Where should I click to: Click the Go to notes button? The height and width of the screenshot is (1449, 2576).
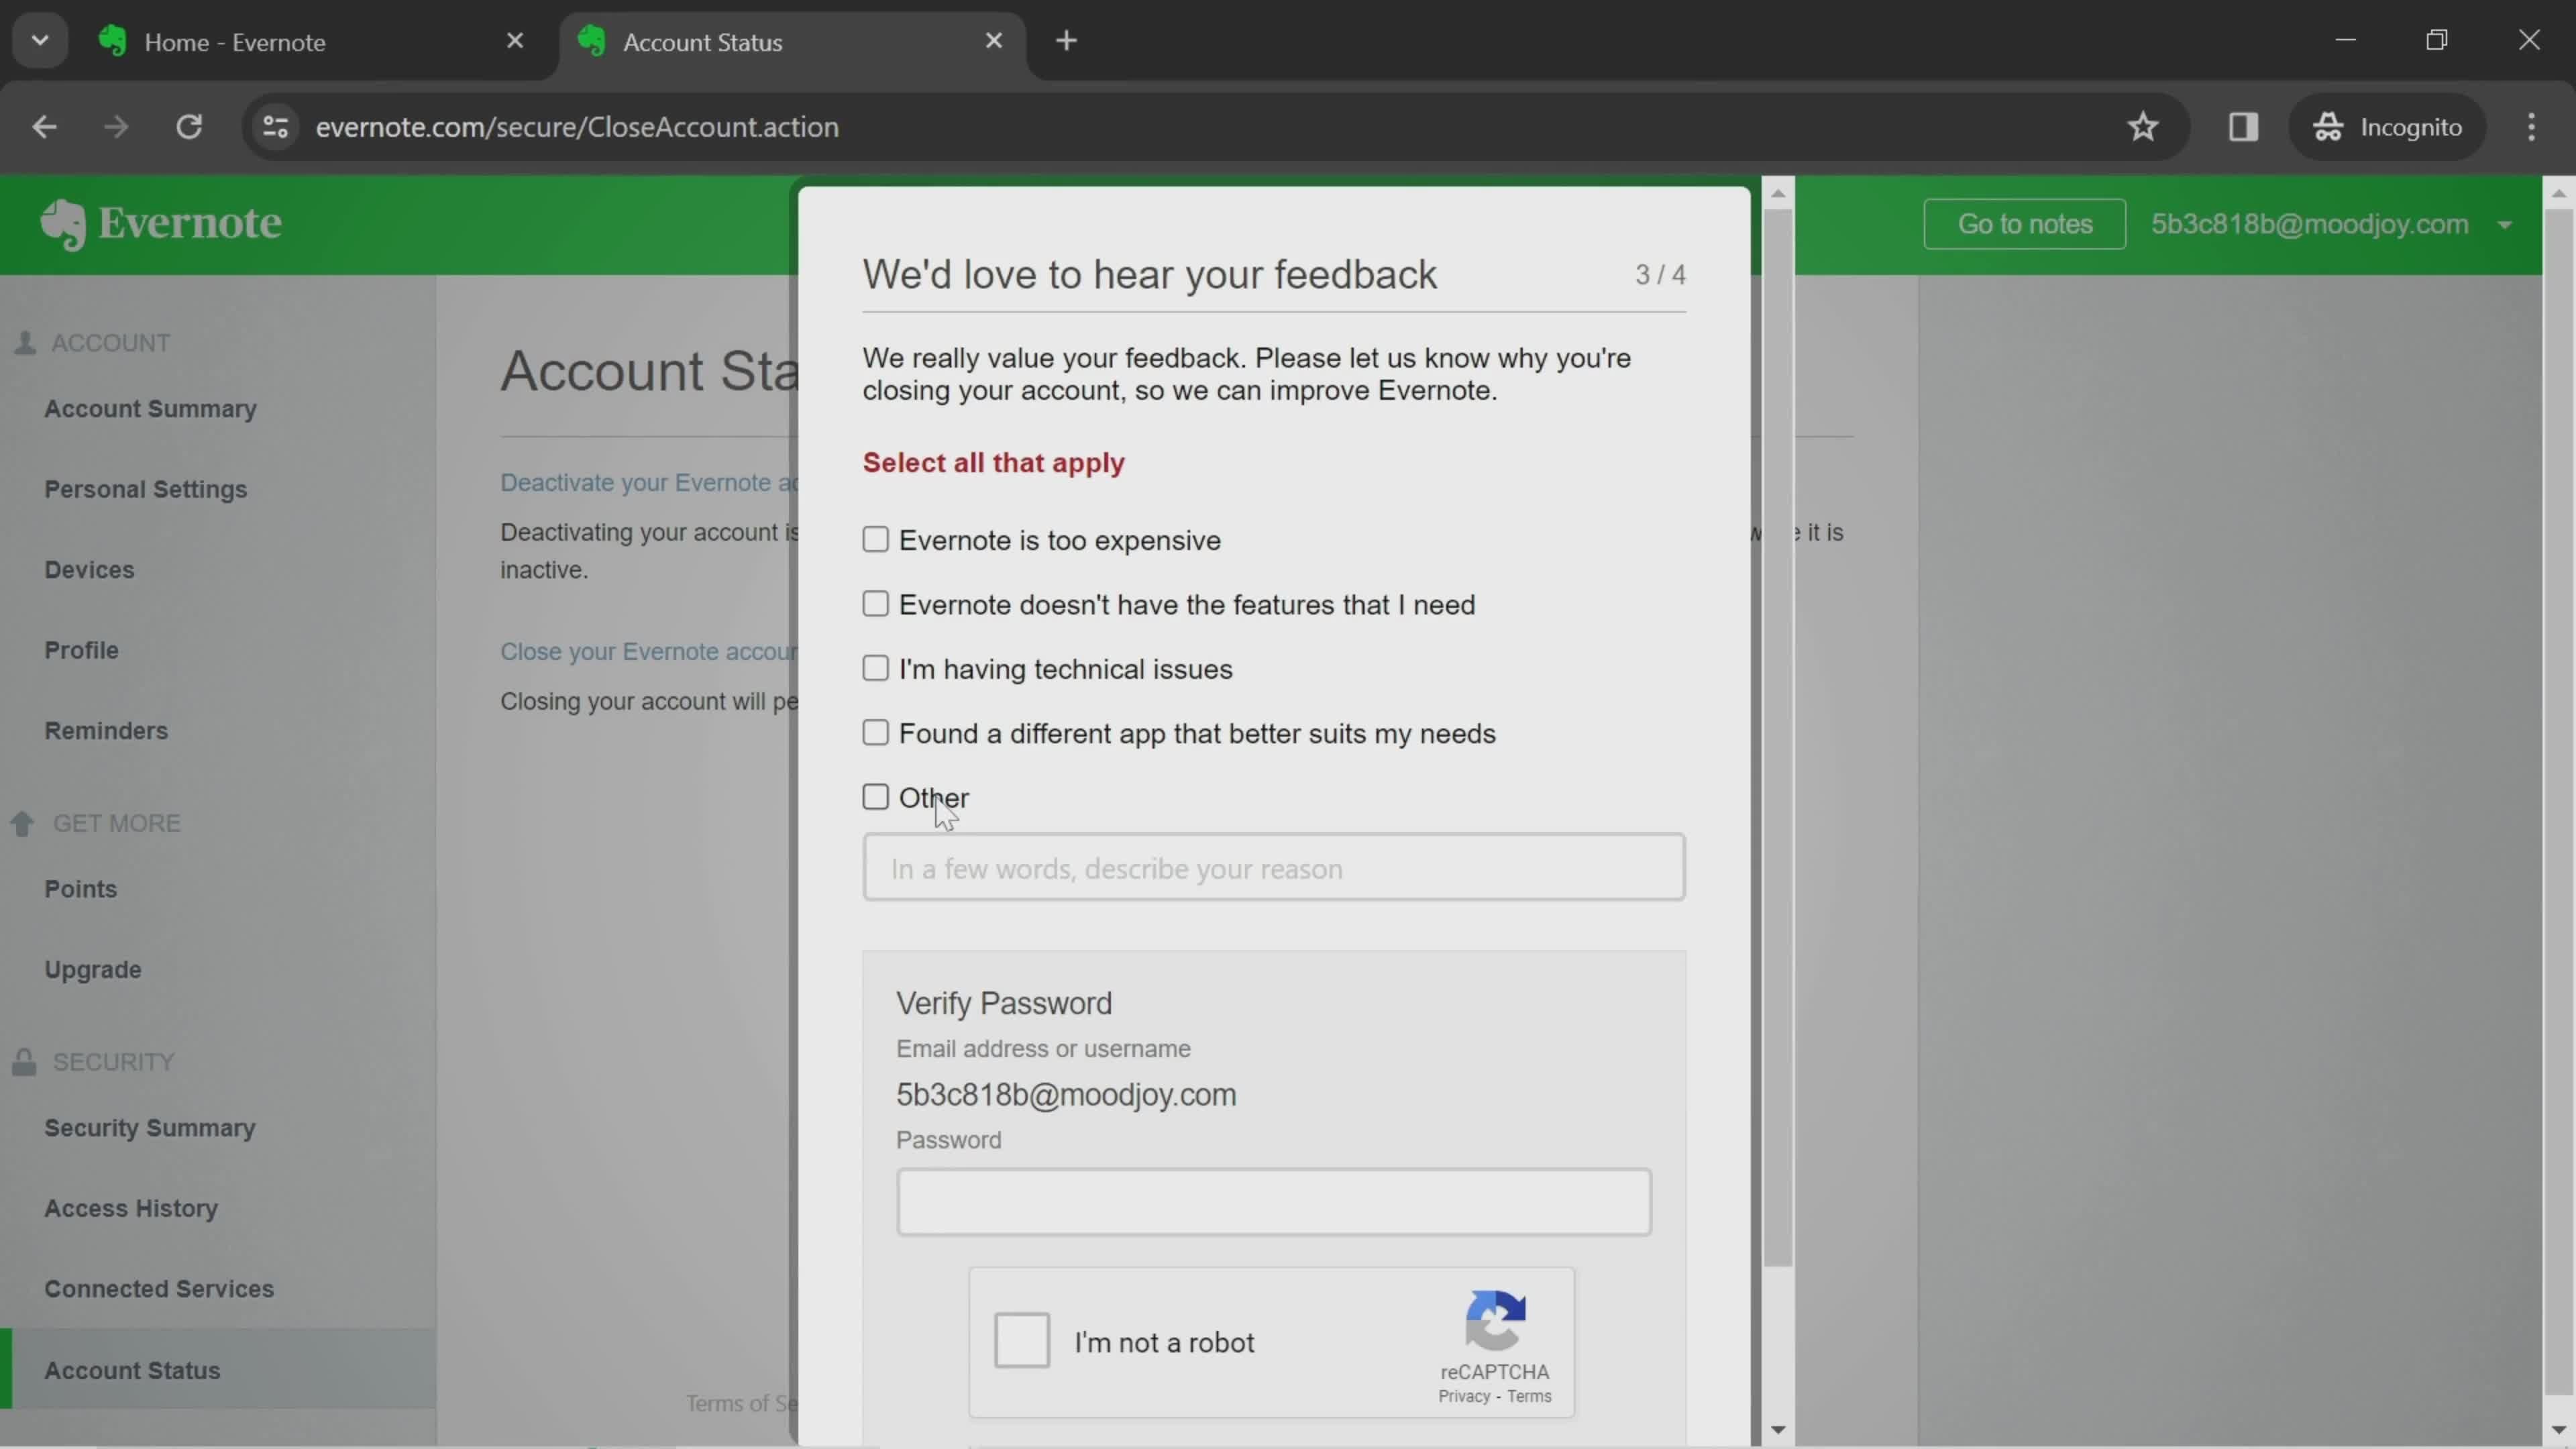pyautogui.click(x=2024, y=223)
